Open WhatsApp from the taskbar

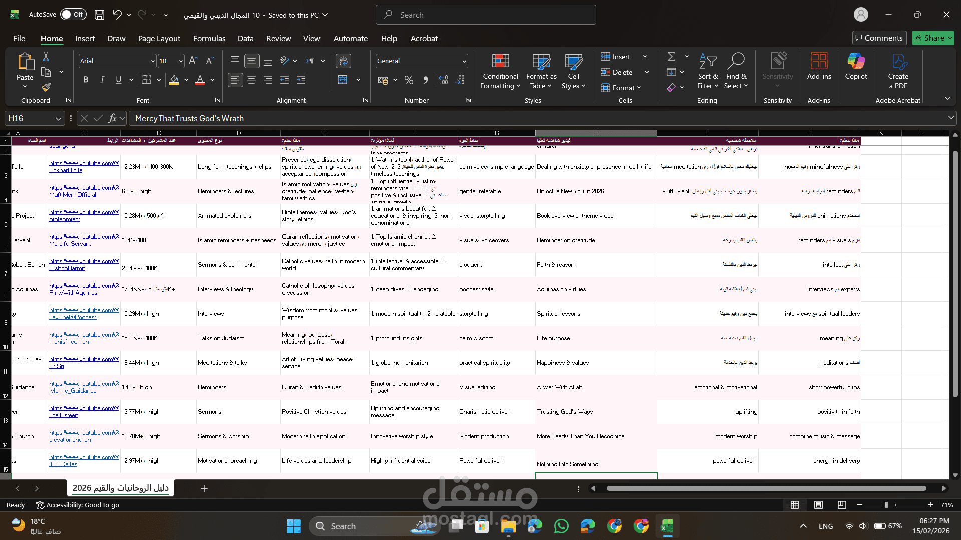[561, 526]
